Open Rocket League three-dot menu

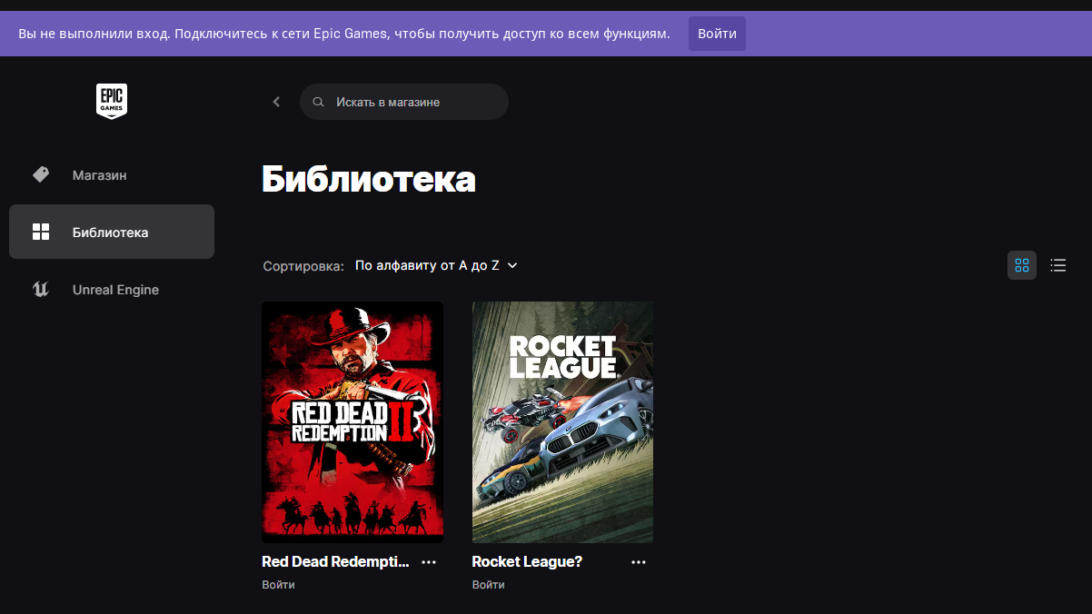click(x=639, y=562)
